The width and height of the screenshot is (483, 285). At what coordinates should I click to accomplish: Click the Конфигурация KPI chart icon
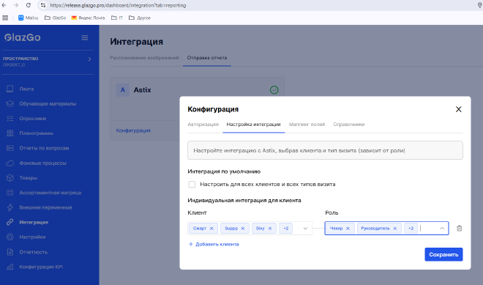[x=10, y=267]
